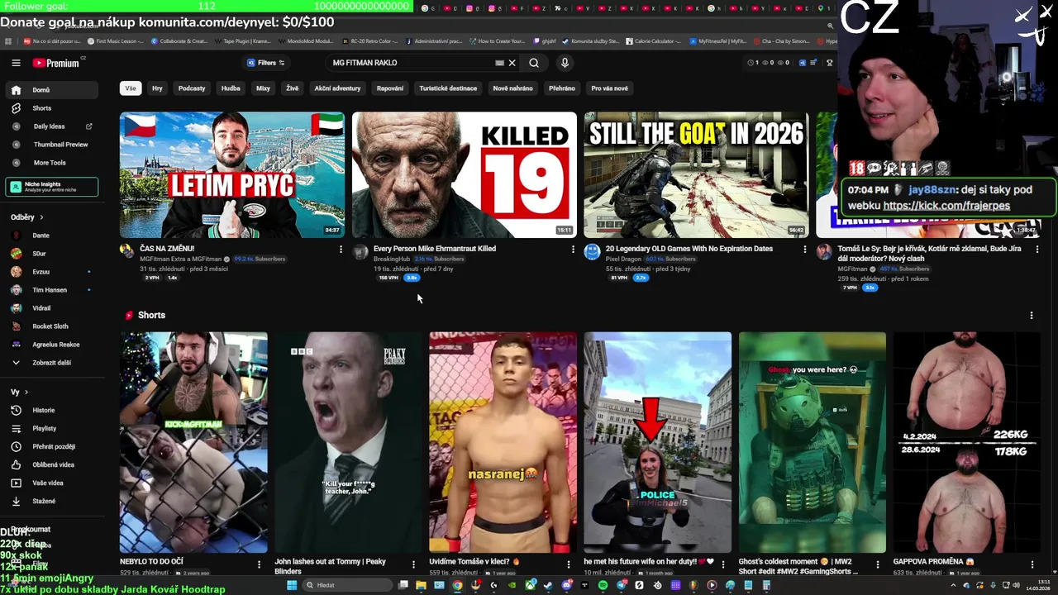Screen dimensions: 1058x595
Task: Open Playlisty in the sidebar
Action: pyautogui.click(x=51, y=429)
